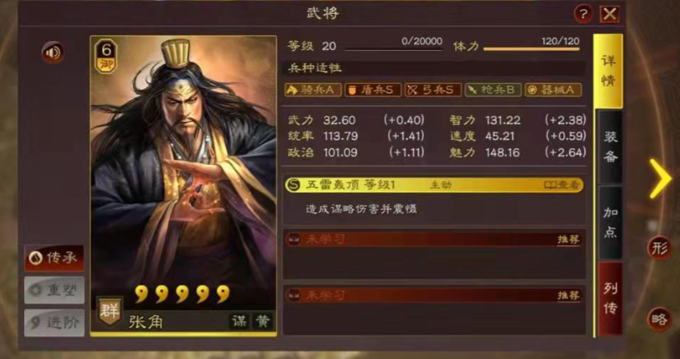Switch to the 装备 equipment tab
Image resolution: width=680 pixels, height=359 pixels.
tap(610, 147)
